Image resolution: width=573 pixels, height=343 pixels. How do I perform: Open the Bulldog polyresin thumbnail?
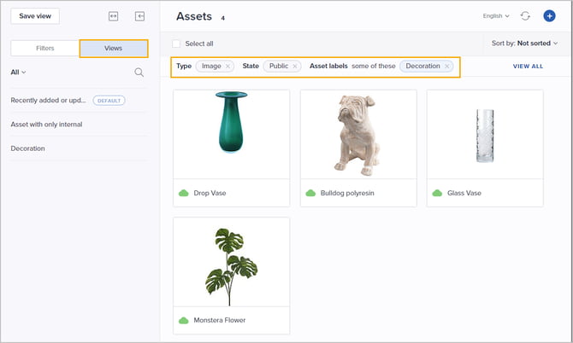click(x=358, y=133)
